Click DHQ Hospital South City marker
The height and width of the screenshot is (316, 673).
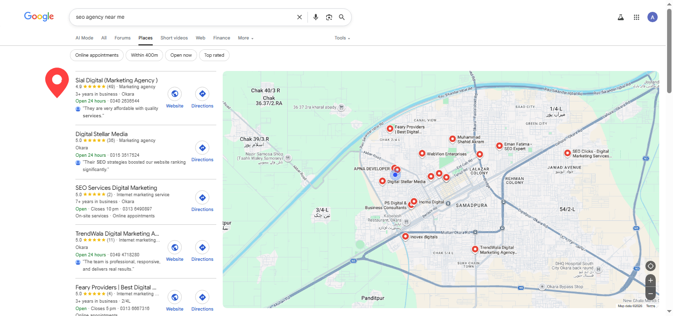(598, 269)
